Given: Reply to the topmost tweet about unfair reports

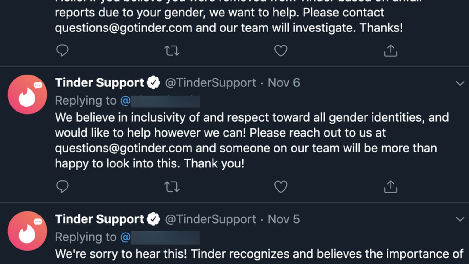Looking at the screenshot, I should 63,50.
